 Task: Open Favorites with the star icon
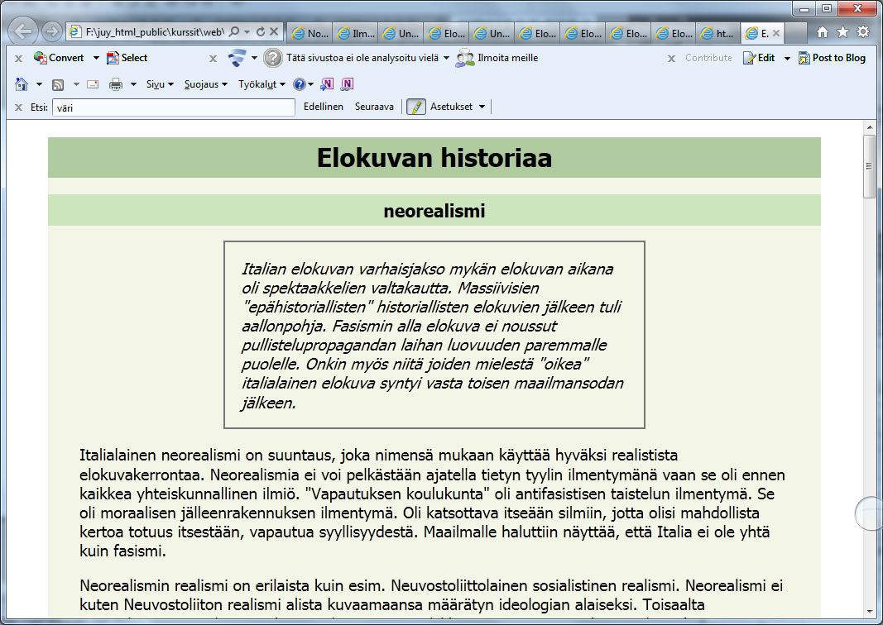tap(842, 32)
